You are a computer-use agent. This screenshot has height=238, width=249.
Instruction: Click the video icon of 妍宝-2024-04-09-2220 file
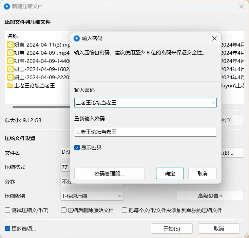(10, 77)
